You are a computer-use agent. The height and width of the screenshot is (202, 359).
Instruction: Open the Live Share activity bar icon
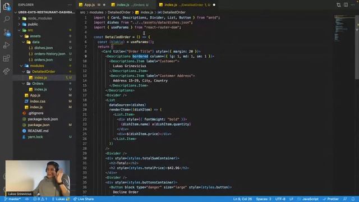coord(6,71)
